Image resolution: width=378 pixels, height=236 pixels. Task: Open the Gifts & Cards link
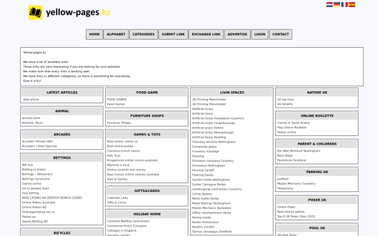[x=117, y=203]
